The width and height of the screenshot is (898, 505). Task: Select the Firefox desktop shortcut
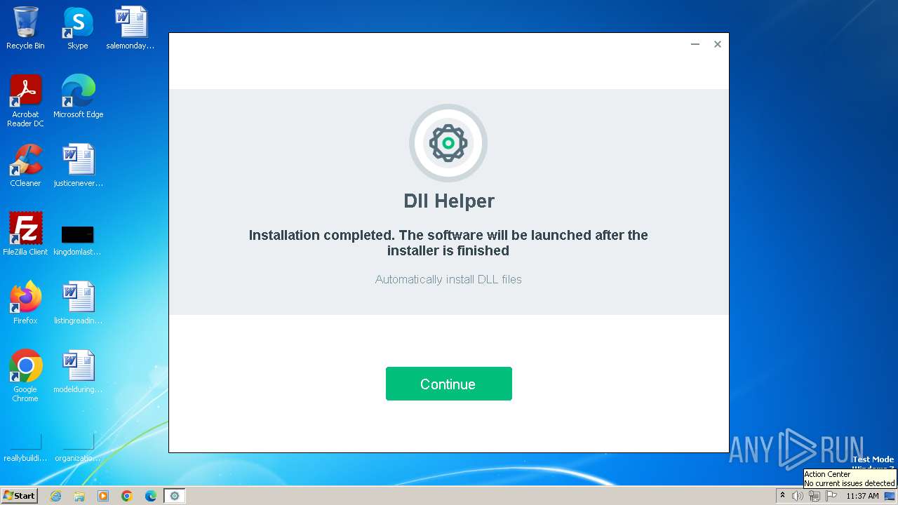(x=25, y=303)
